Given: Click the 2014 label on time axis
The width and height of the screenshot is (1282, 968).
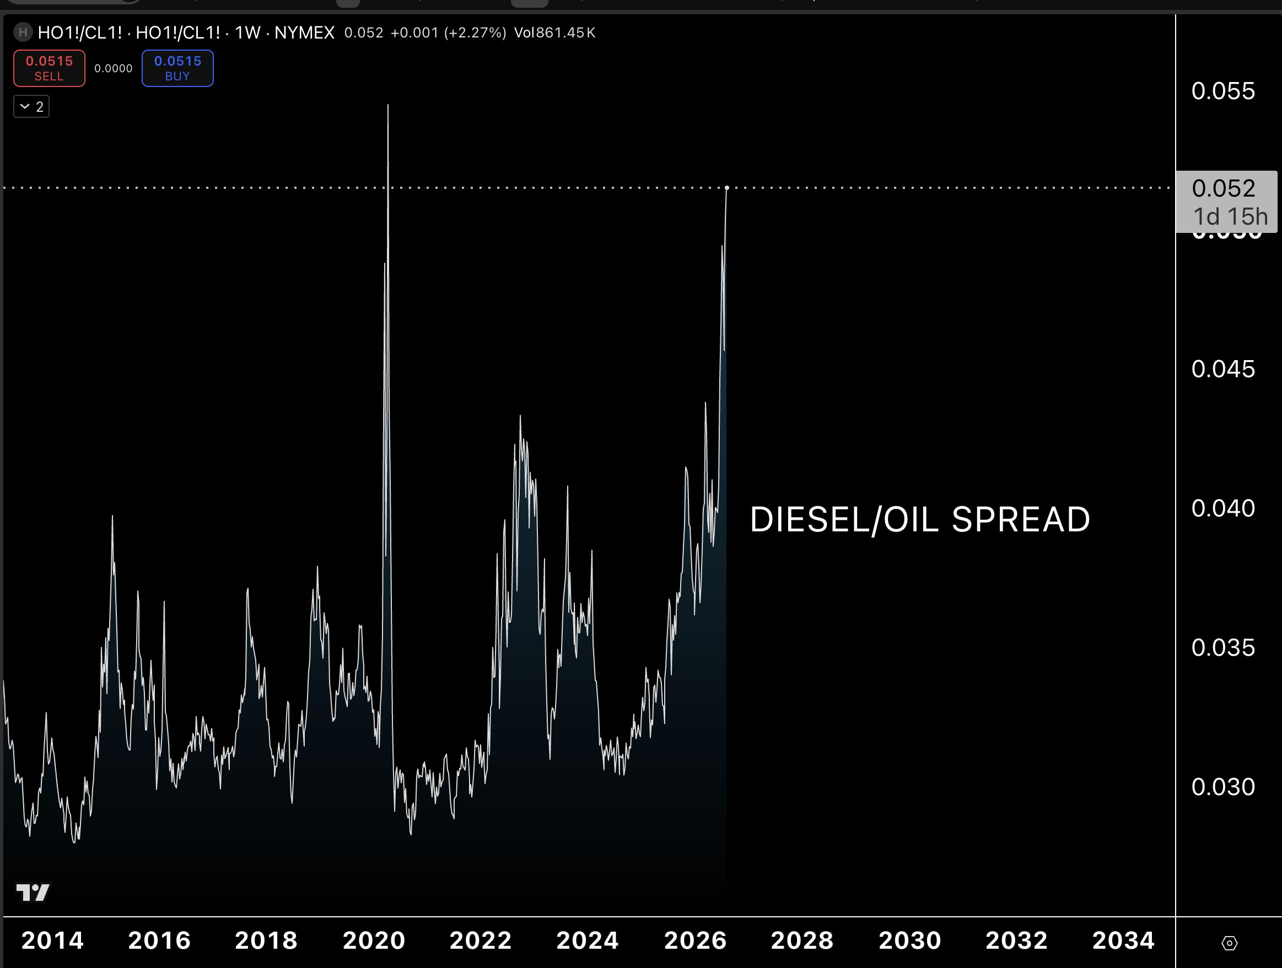Looking at the screenshot, I should click(53, 941).
